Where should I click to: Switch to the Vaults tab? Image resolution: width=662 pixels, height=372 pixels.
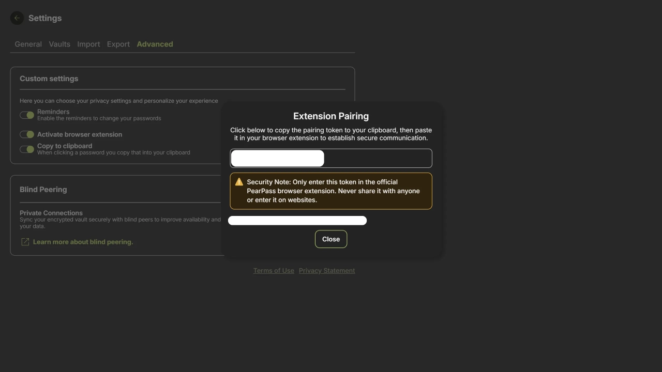pos(59,44)
